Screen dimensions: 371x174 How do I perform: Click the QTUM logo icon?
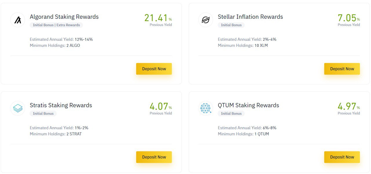click(x=205, y=108)
